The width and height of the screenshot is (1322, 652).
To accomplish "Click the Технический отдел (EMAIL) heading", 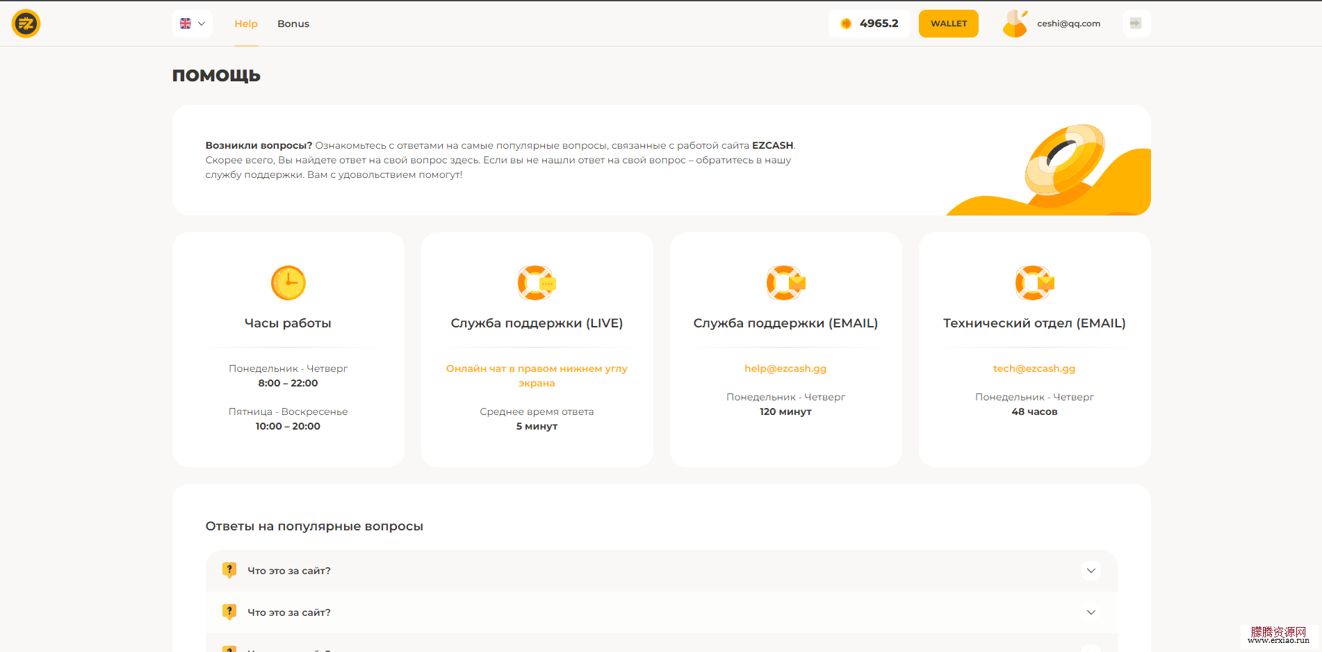I will (1034, 323).
